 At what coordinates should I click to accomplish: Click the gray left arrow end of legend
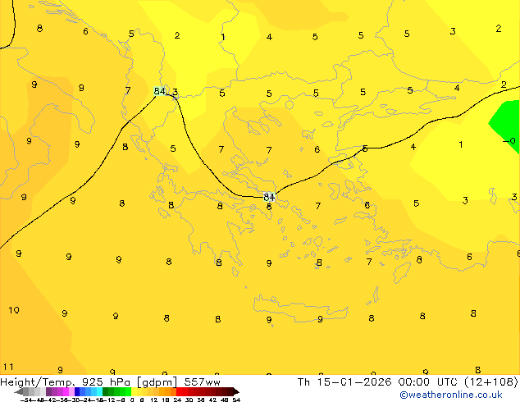click(x=18, y=391)
